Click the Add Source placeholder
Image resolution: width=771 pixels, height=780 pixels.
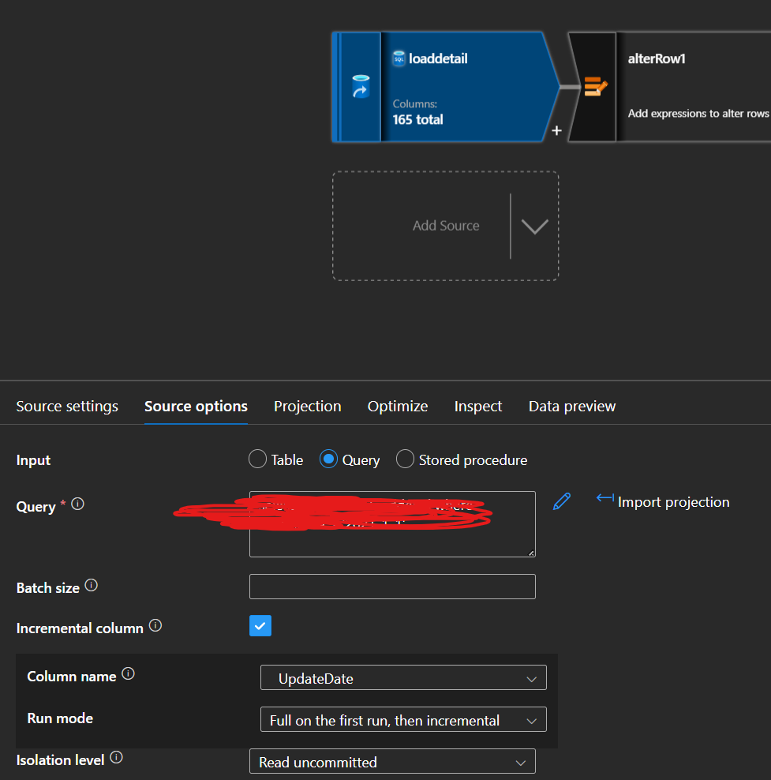tap(446, 226)
